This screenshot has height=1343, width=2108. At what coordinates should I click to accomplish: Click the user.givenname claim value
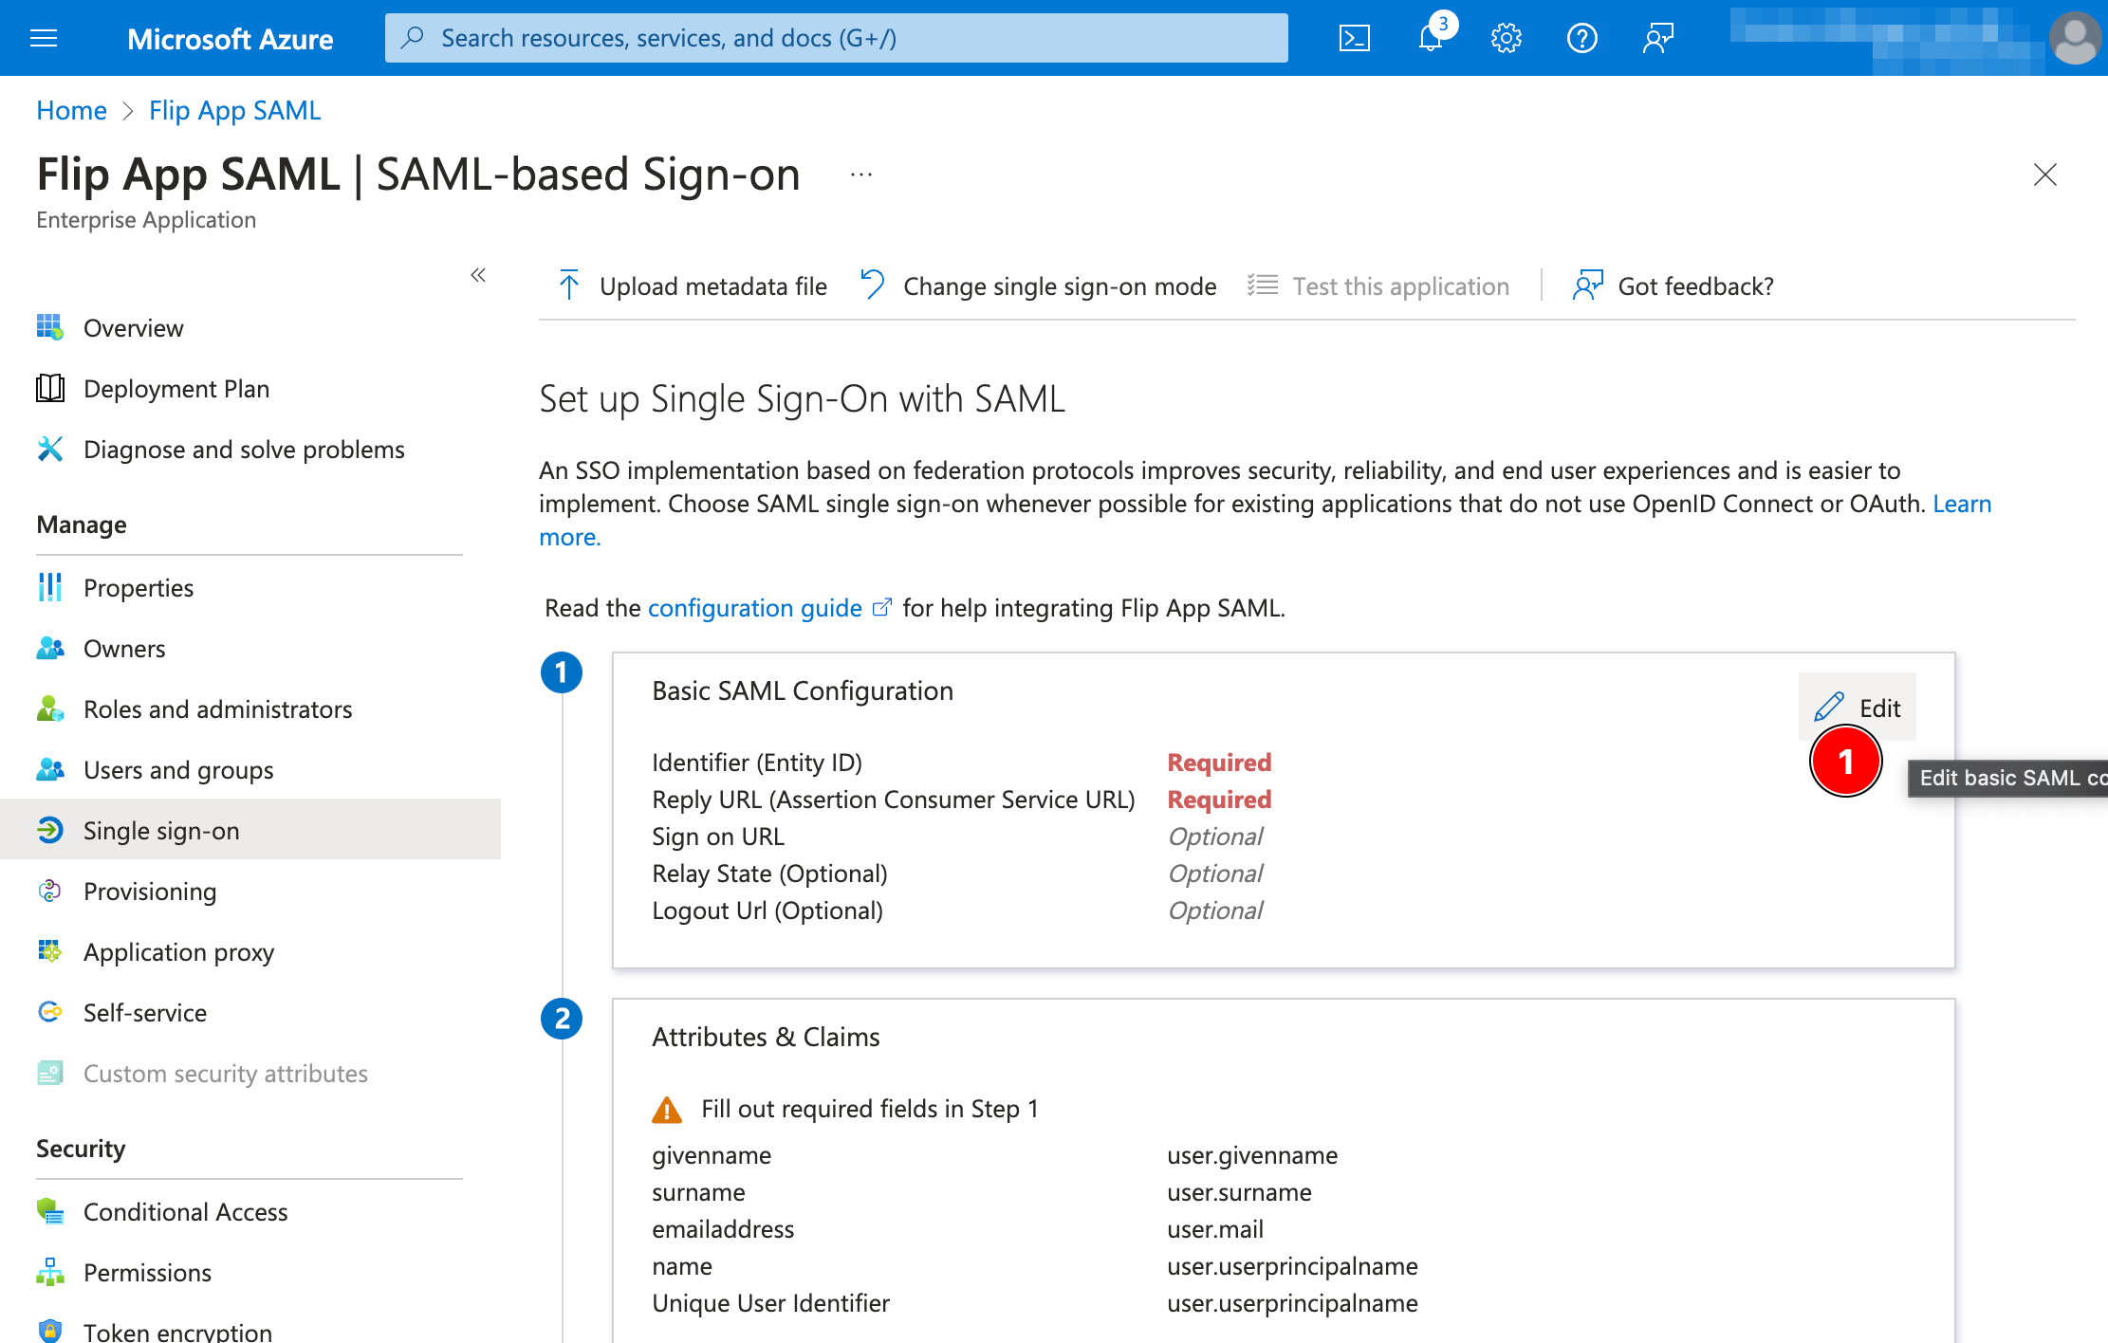click(1252, 1155)
